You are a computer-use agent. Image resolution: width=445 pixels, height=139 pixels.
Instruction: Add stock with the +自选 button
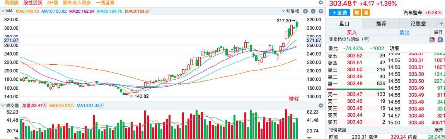coord(340,13)
